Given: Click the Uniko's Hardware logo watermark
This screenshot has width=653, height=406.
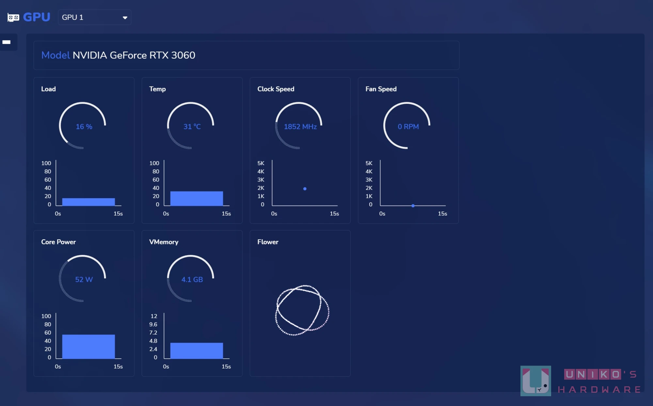Looking at the screenshot, I should point(581,381).
